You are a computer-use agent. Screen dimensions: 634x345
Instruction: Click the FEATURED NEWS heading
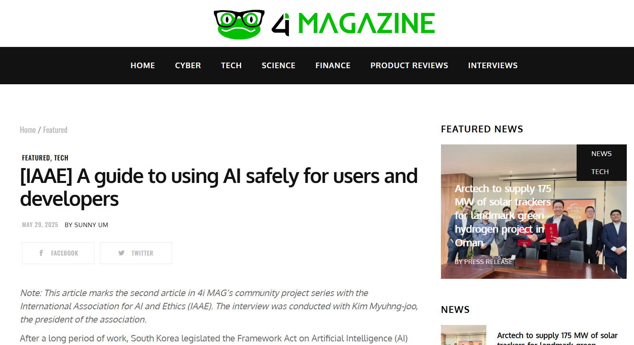coord(482,129)
